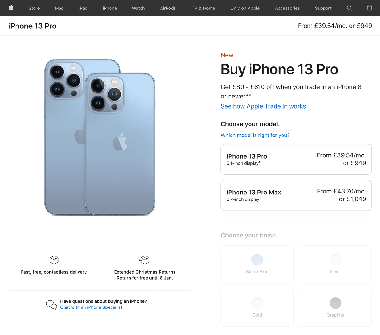Click See how Apple Trade In works

point(263,106)
